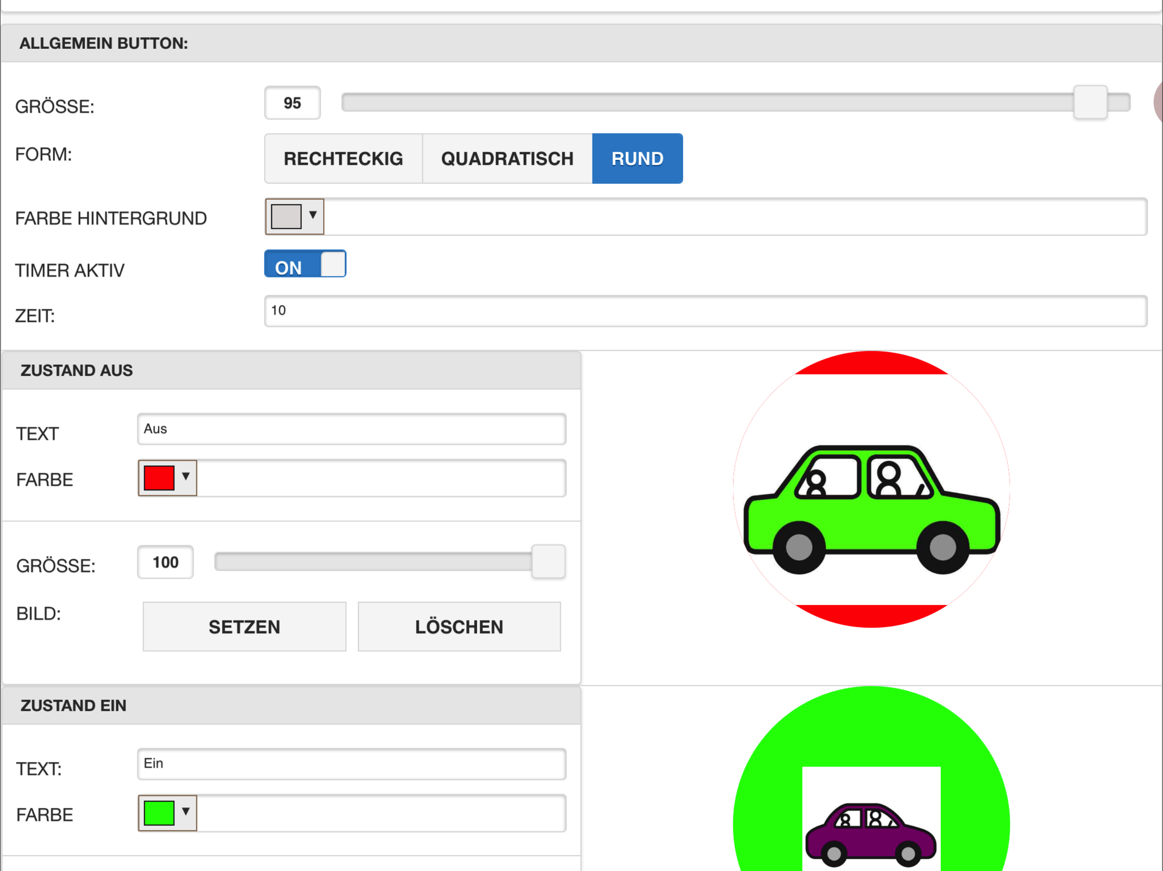Open the green FARBE dropdown in Zustand Ein

click(186, 811)
